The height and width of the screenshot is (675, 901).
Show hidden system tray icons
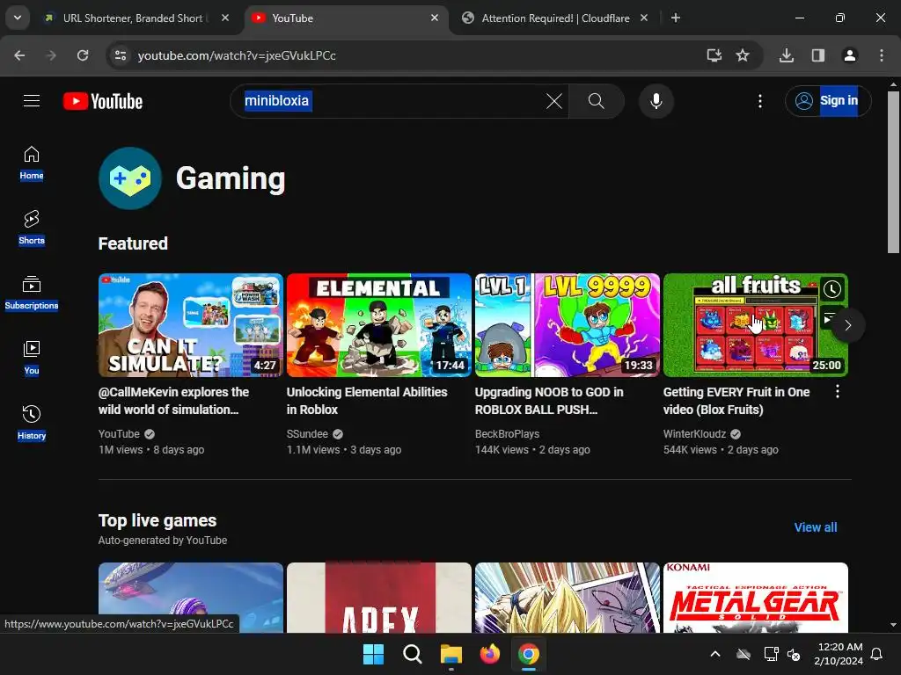click(x=714, y=654)
